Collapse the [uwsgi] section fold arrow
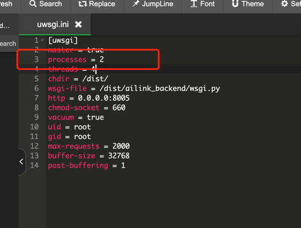 42,40
